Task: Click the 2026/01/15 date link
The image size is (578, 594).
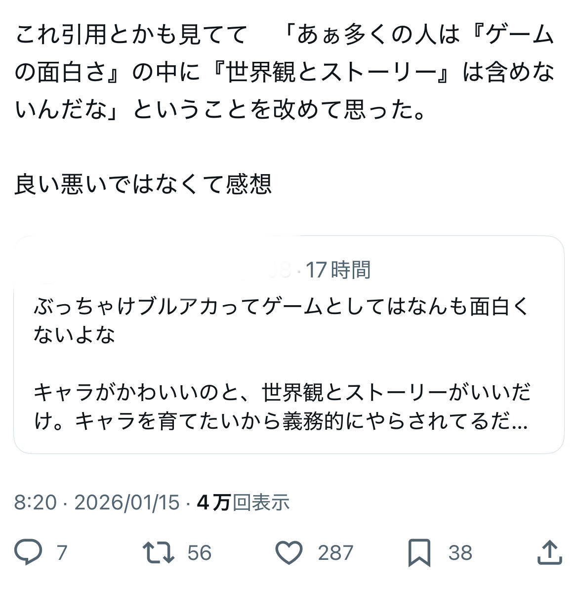Action: coord(127,503)
